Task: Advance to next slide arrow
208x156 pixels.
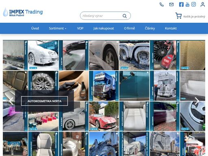Action: [197, 101]
